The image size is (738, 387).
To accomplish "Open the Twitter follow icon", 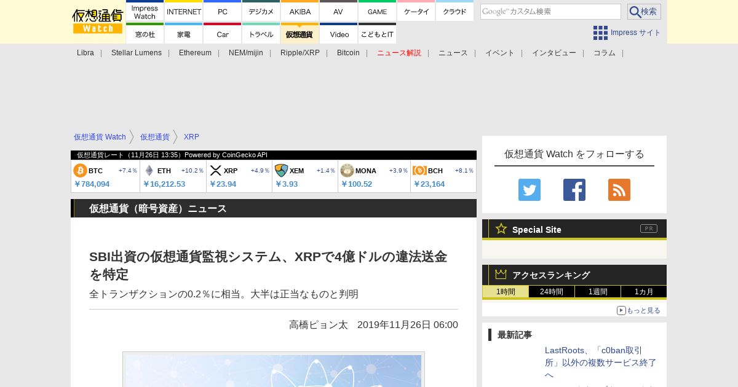I will pos(530,190).
